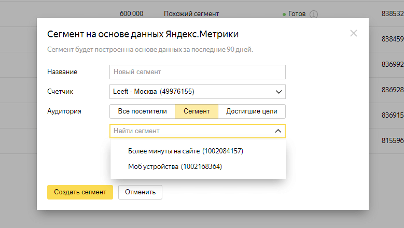Close the Yandex.Metrica segment dialog
Viewport: 404px width, 228px height.
pos(354,33)
